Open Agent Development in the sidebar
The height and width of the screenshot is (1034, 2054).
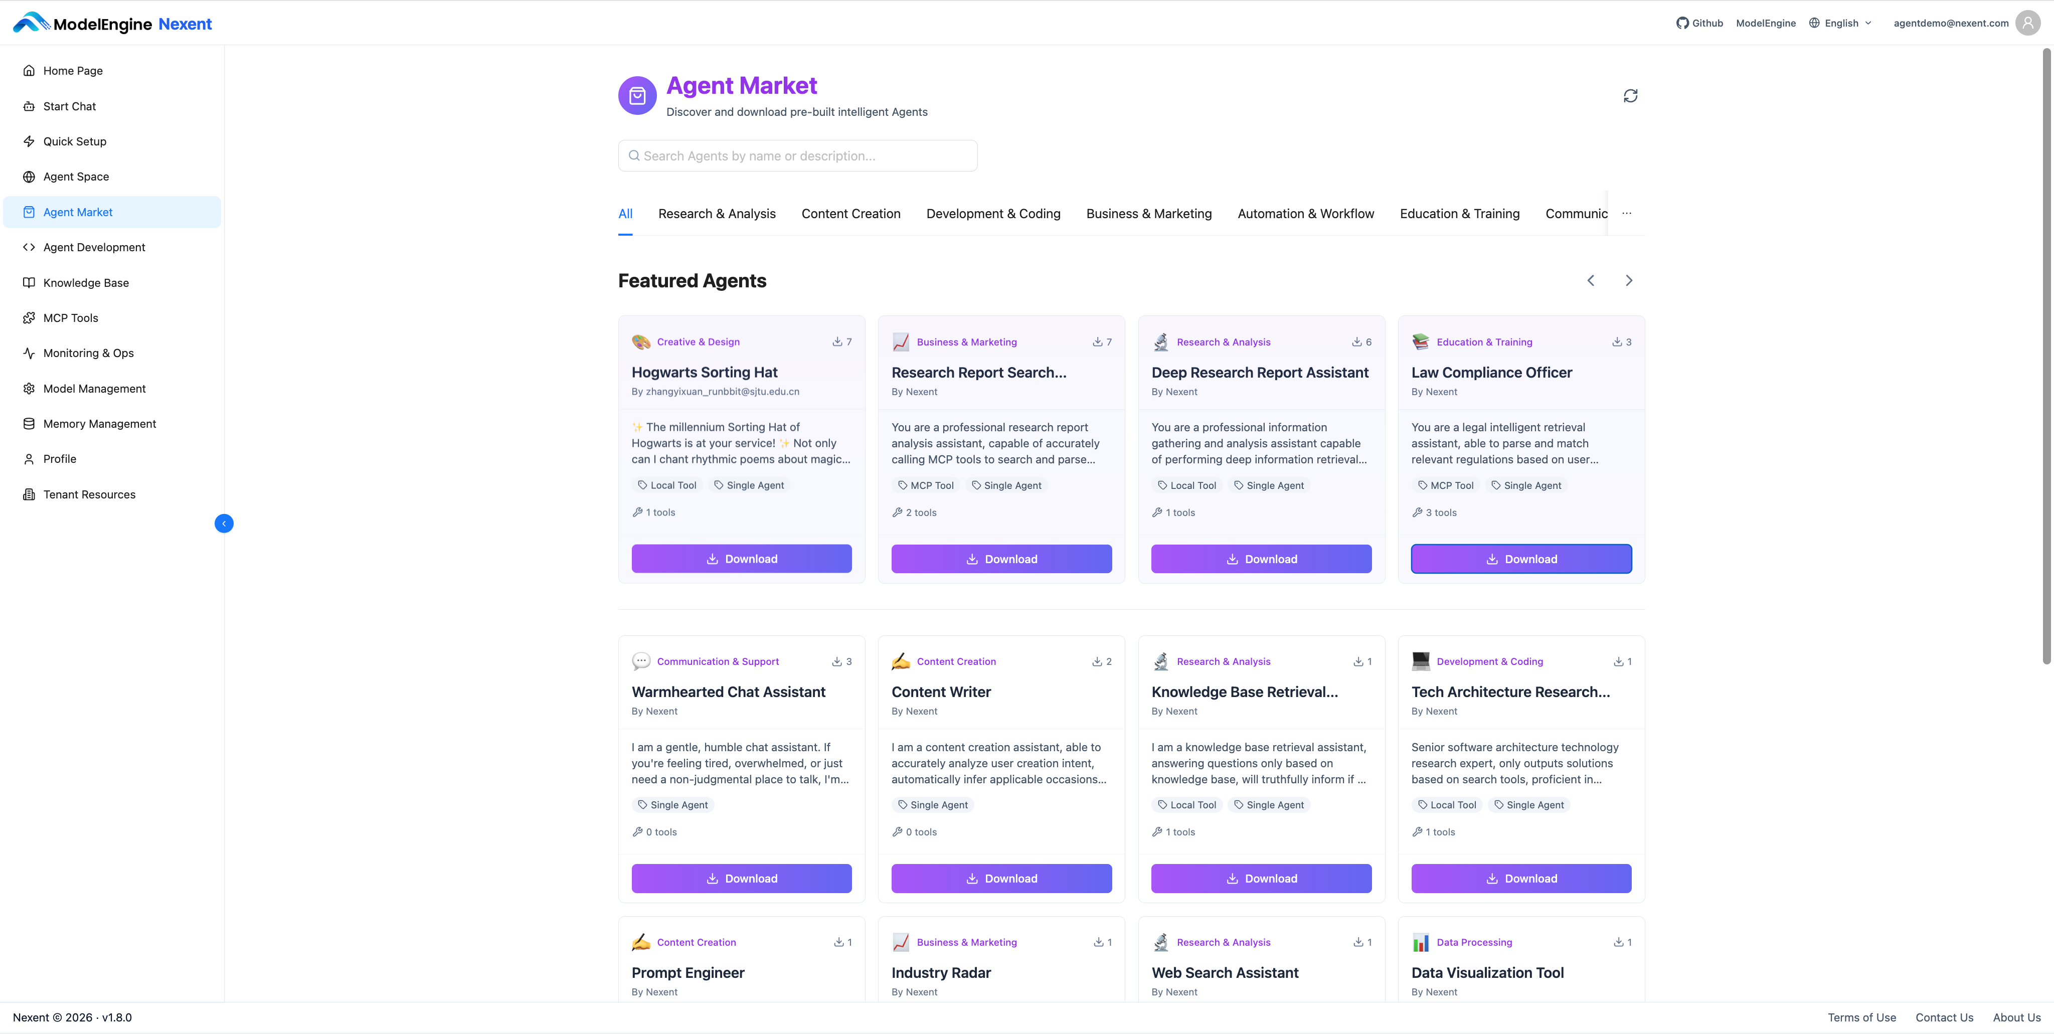[93, 247]
